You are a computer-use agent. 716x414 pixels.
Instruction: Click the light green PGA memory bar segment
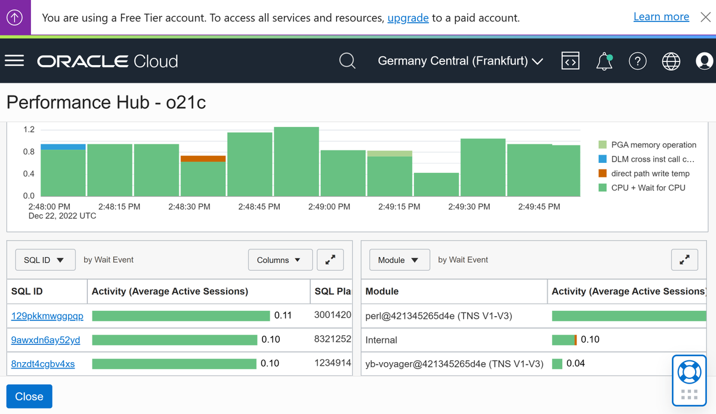pos(390,153)
